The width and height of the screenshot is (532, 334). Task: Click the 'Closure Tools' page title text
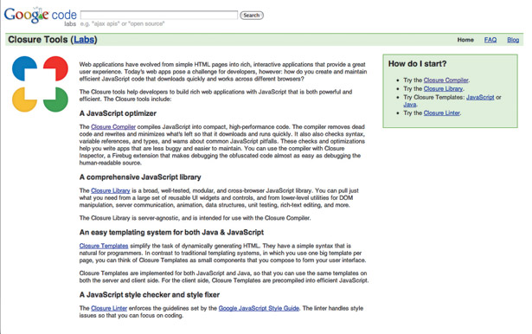(38, 40)
